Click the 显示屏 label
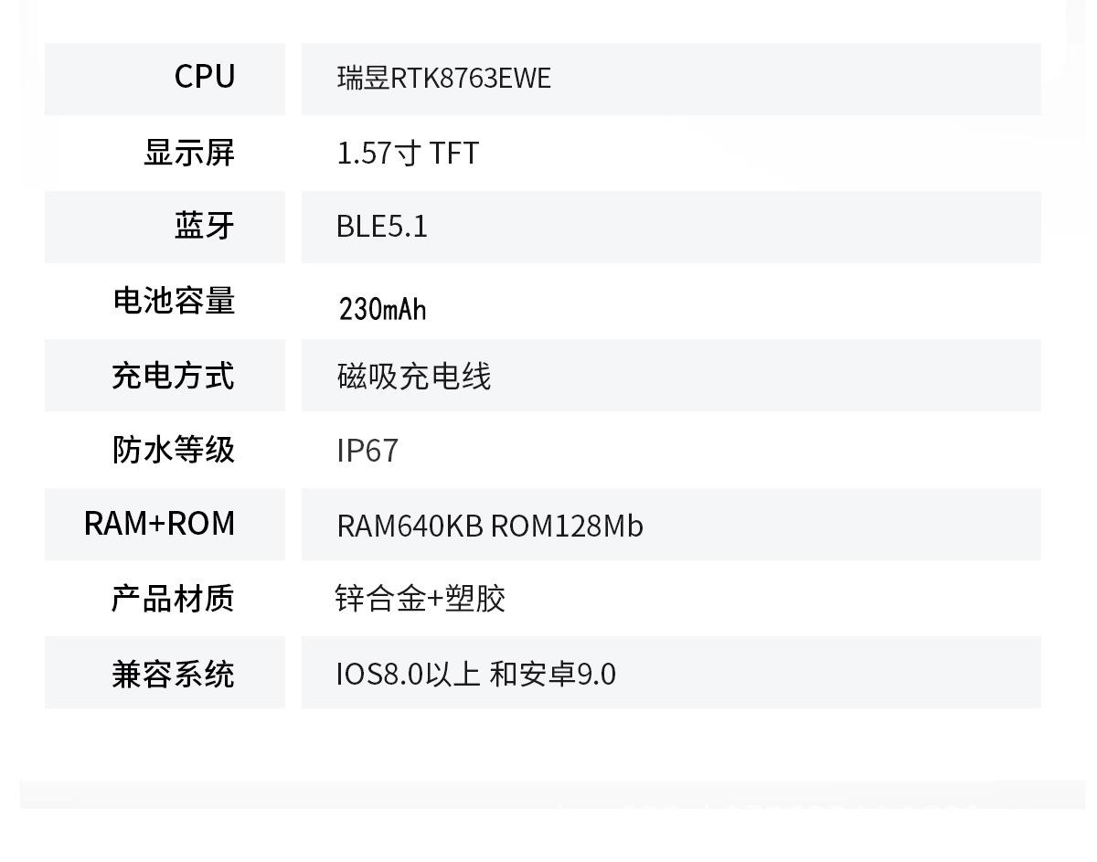 click(189, 153)
